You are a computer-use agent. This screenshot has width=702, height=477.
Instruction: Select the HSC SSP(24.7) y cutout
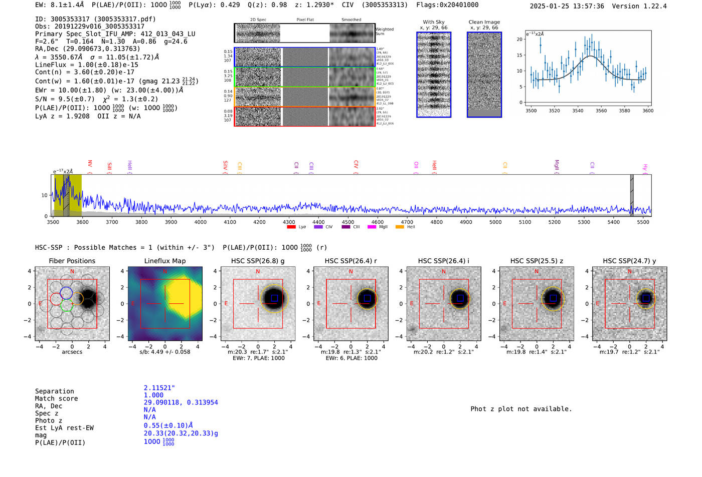[630, 304]
